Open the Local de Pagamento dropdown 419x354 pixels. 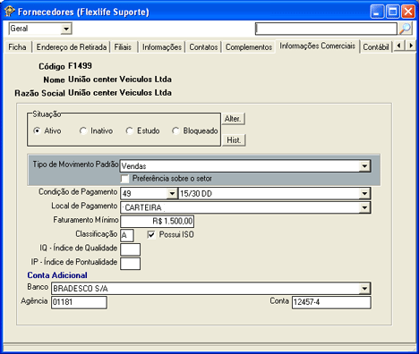pos(364,207)
